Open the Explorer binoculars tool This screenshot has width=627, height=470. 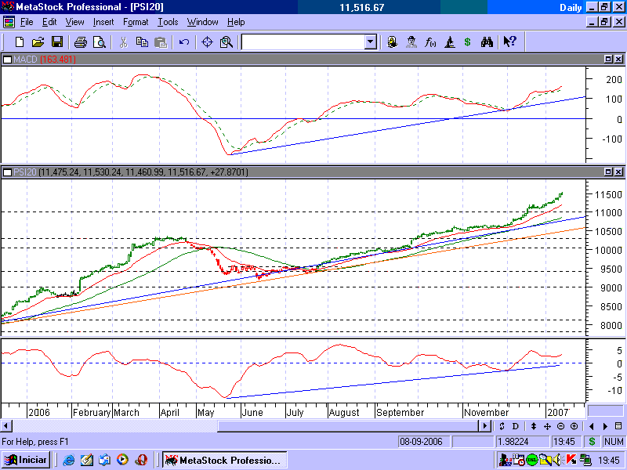pyautogui.click(x=487, y=42)
